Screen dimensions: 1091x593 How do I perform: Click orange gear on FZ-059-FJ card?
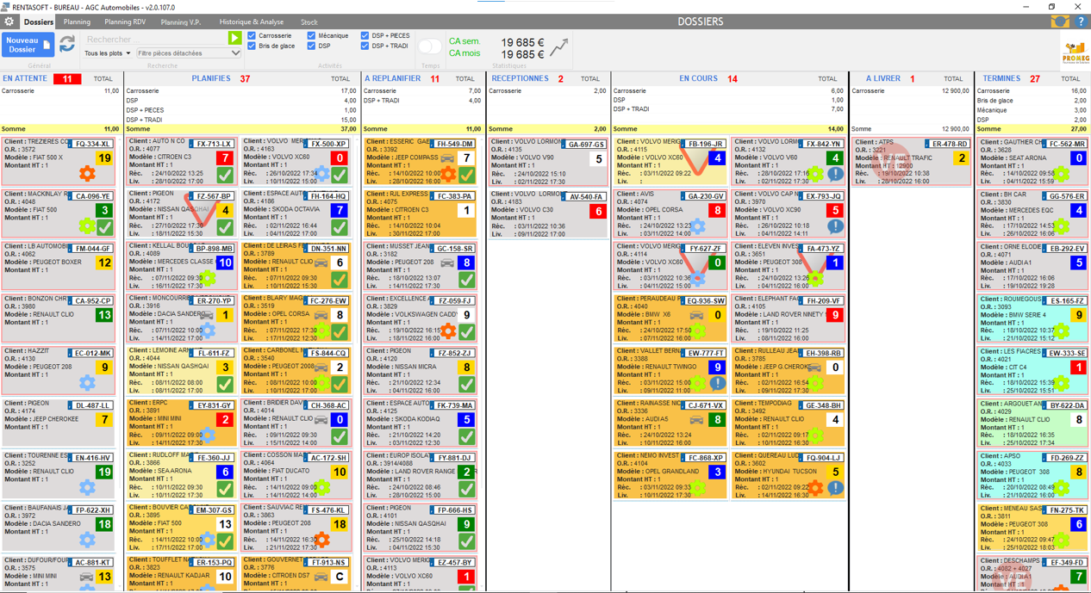pyautogui.click(x=449, y=330)
